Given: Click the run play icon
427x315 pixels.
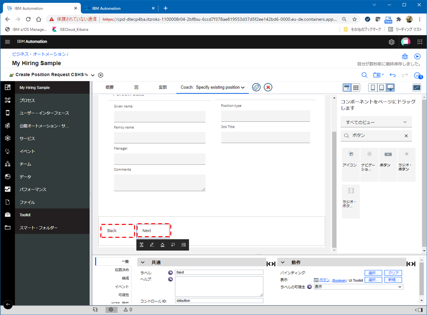Looking at the screenshot, I should click(418, 56).
